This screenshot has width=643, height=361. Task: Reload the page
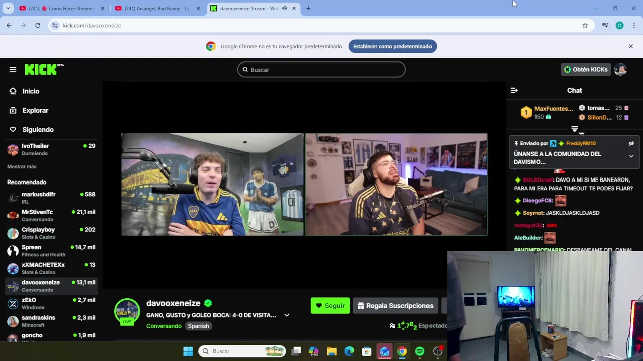[38, 25]
